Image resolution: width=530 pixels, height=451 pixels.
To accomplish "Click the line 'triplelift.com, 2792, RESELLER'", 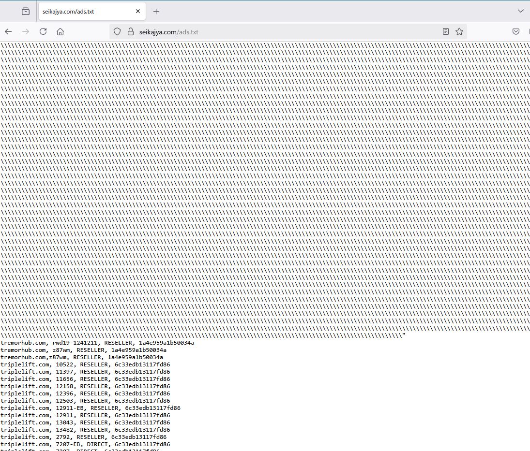I will tap(83, 437).
